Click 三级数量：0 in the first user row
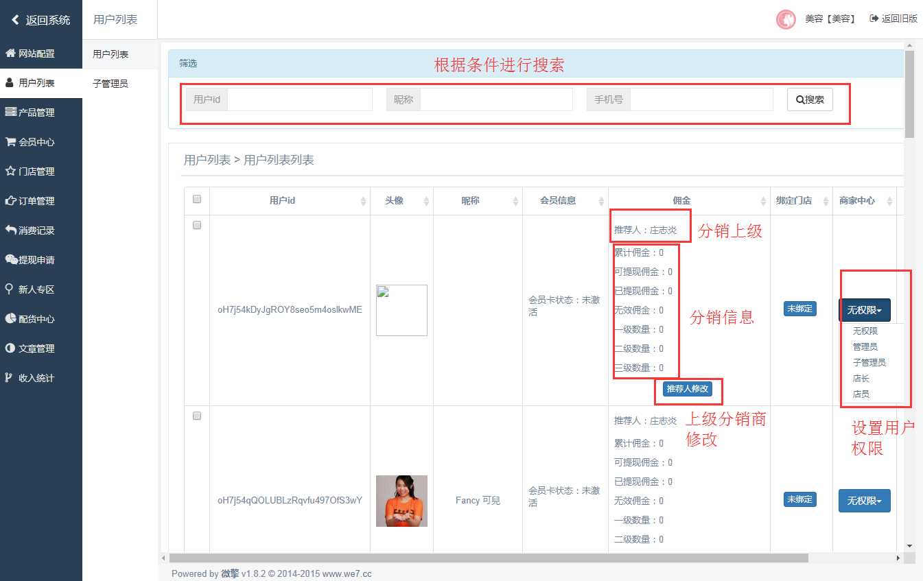Screen dimensions: 923x581 pos(639,368)
